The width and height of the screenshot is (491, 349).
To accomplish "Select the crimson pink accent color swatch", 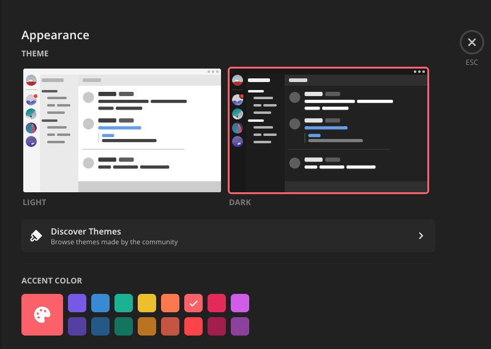I will (x=217, y=303).
